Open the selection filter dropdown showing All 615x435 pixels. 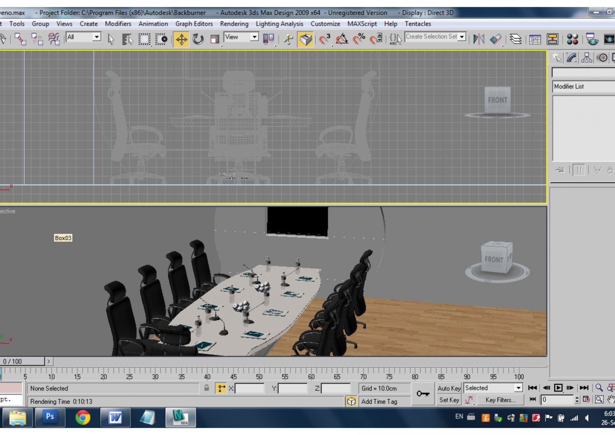tap(97, 37)
